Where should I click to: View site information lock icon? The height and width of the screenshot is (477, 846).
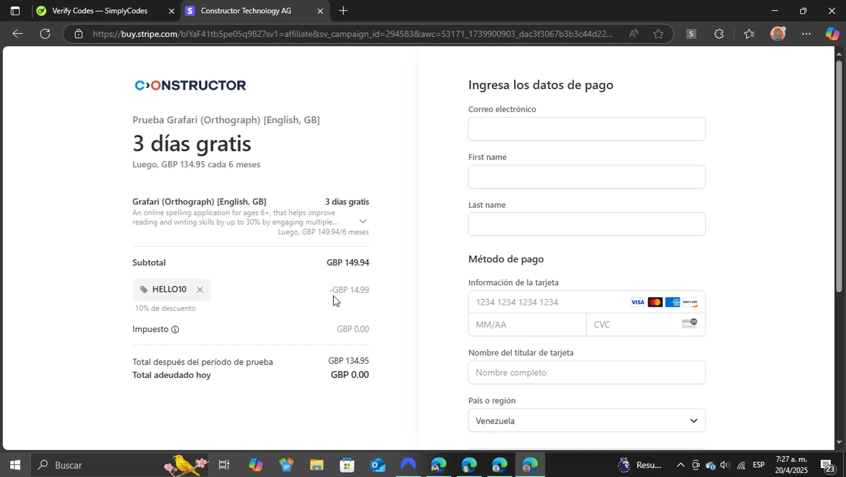point(78,34)
